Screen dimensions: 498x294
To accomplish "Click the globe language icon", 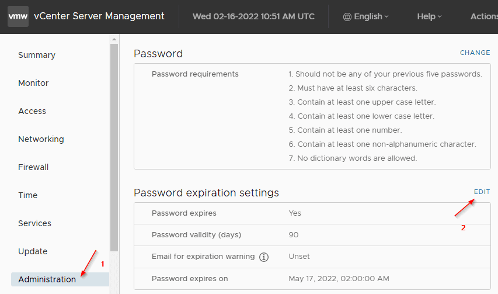I will click(x=347, y=16).
